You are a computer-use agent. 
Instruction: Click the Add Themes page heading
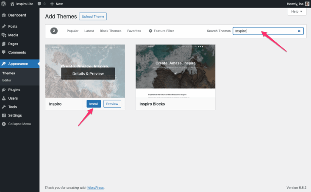(x=61, y=17)
